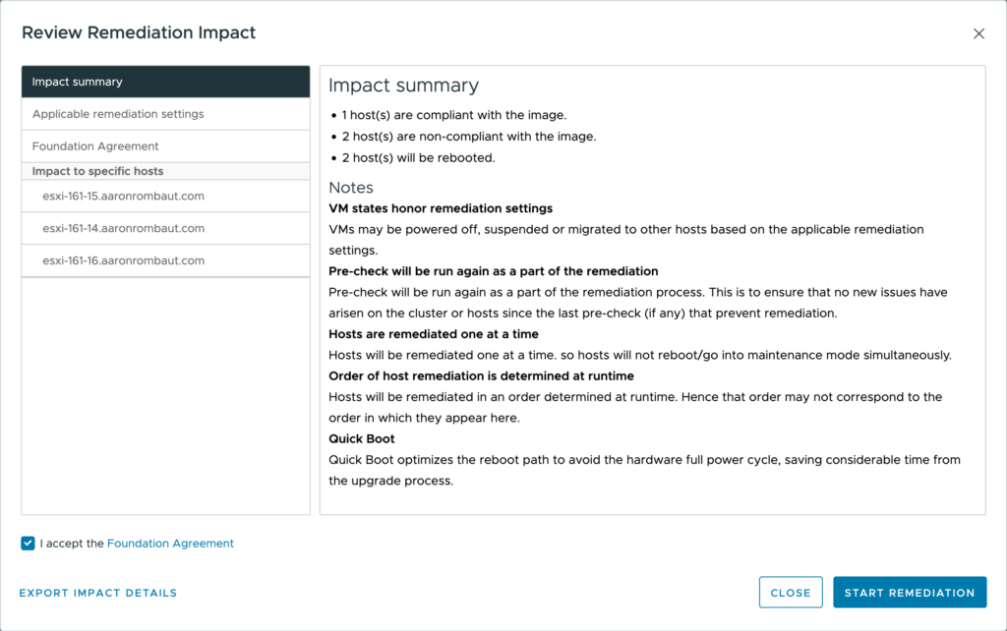Click Export Impact Details
This screenshot has height=631, width=1007.
click(98, 593)
